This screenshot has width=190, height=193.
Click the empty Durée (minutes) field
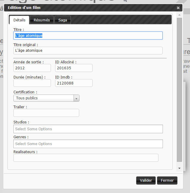click(32, 83)
